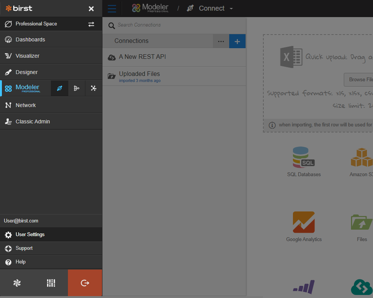Click the birst logo
The height and width of the screenshot is (298, 373).
tap(19, 8)
